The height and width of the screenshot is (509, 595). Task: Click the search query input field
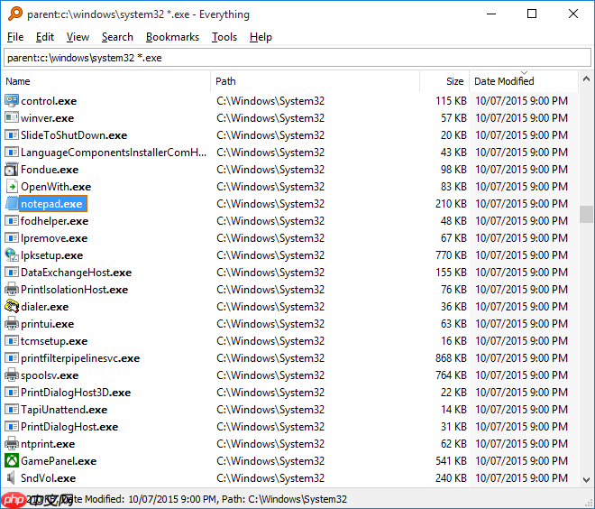coord(297,58)
